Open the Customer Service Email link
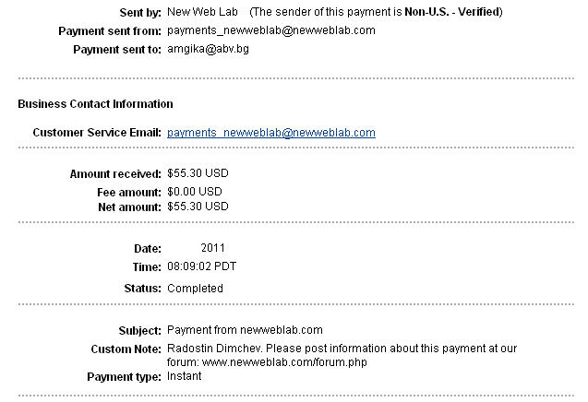Image resolution: width=588 pixels, height=402 pixels. click(x=271, y=133)
